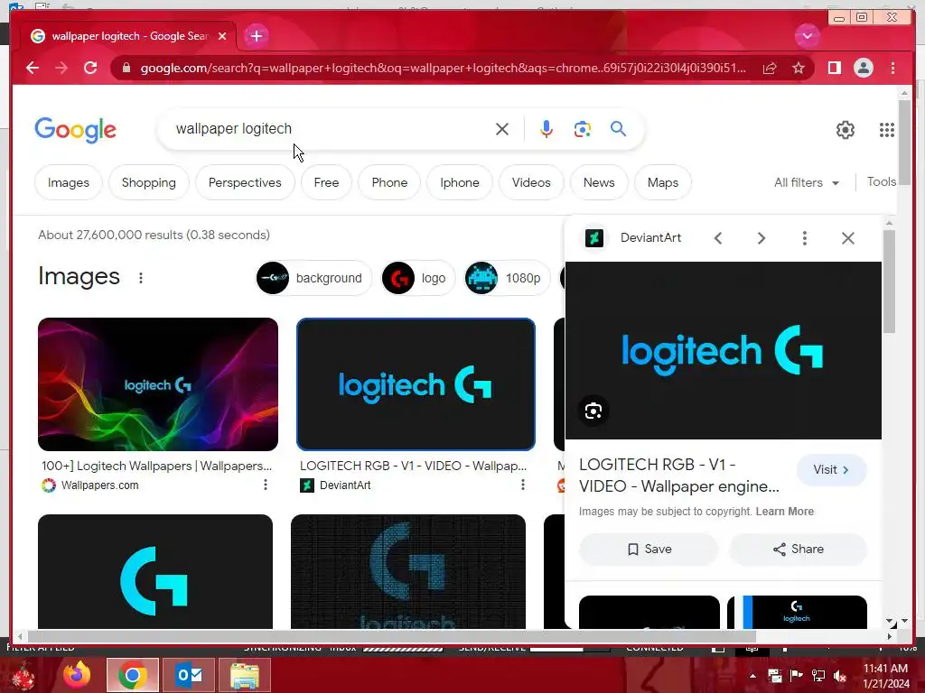Click the address bar URL
The height and width of the screenshot is (693, 925).
click(x=443, y=69)
